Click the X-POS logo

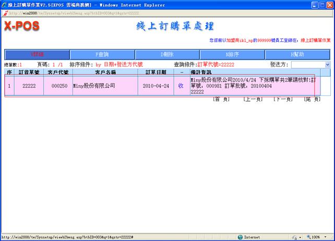pos(23,26)
